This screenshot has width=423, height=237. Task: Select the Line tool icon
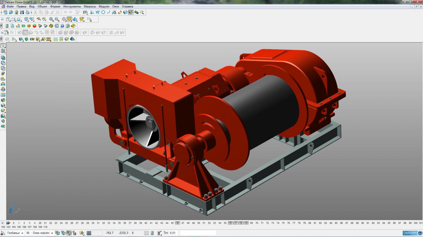tap(97, 12)
